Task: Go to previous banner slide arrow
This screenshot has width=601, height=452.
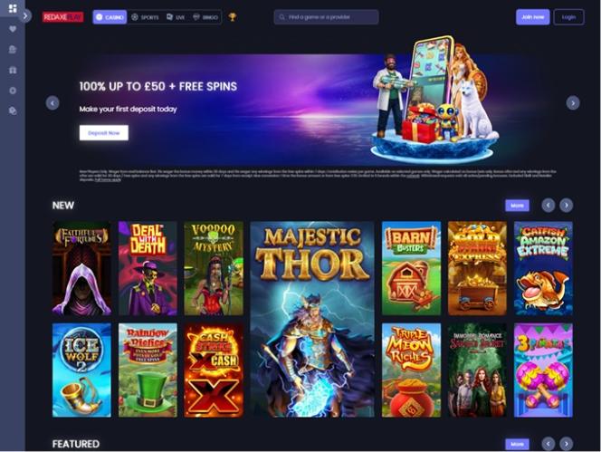Action: (x=52, y=103)
